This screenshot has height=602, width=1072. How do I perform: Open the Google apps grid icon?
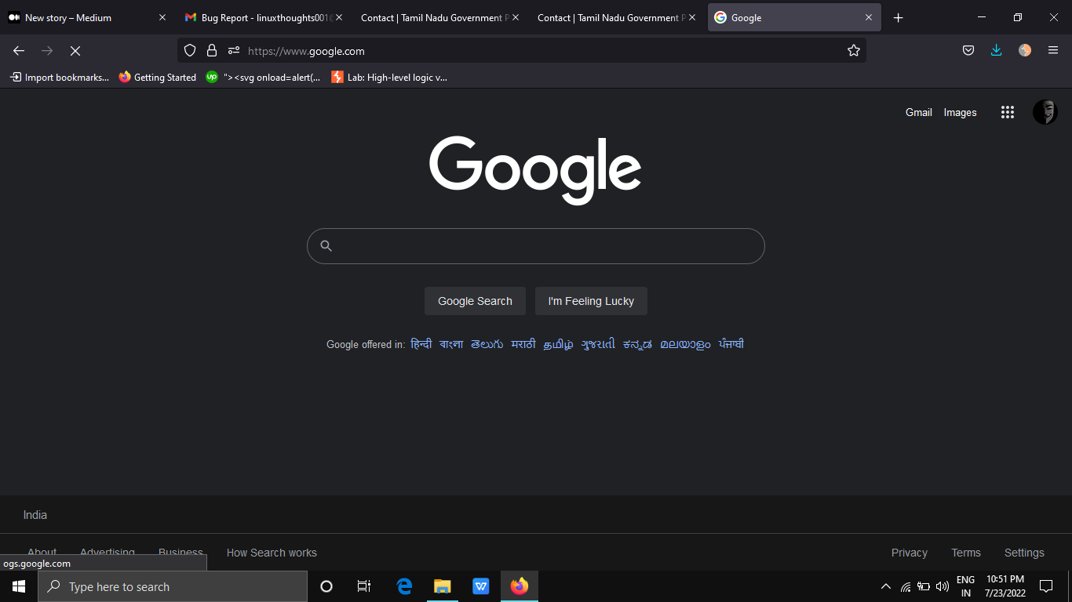1008,112
